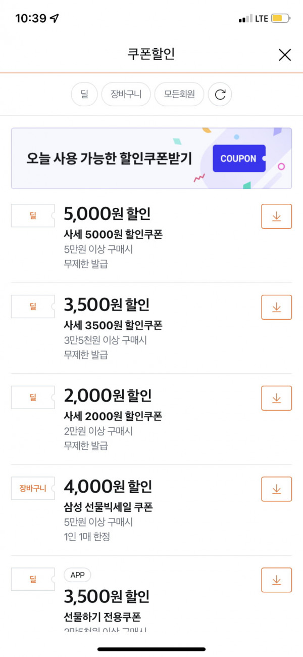Filter coupons by 모든회원

[179, 94]
